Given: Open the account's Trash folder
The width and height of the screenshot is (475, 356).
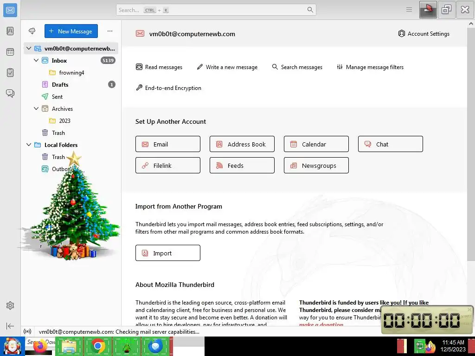Looking at the screenshot, I should tap(71, 133).
